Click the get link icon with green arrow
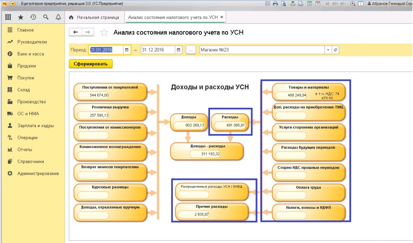This screenshot has width=413, height=243. (293, 4)
